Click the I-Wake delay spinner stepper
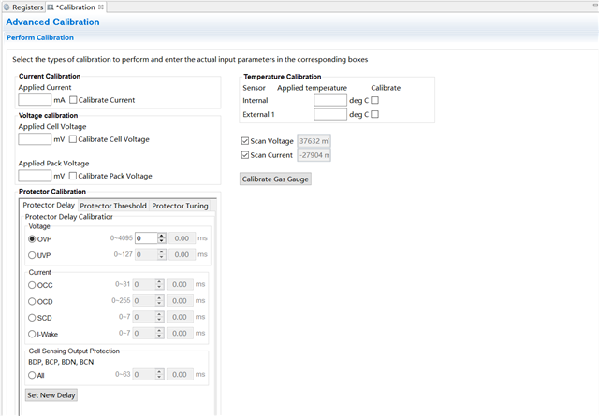The height and width of the screenshot is (416, 599). (x=160, y=333)
